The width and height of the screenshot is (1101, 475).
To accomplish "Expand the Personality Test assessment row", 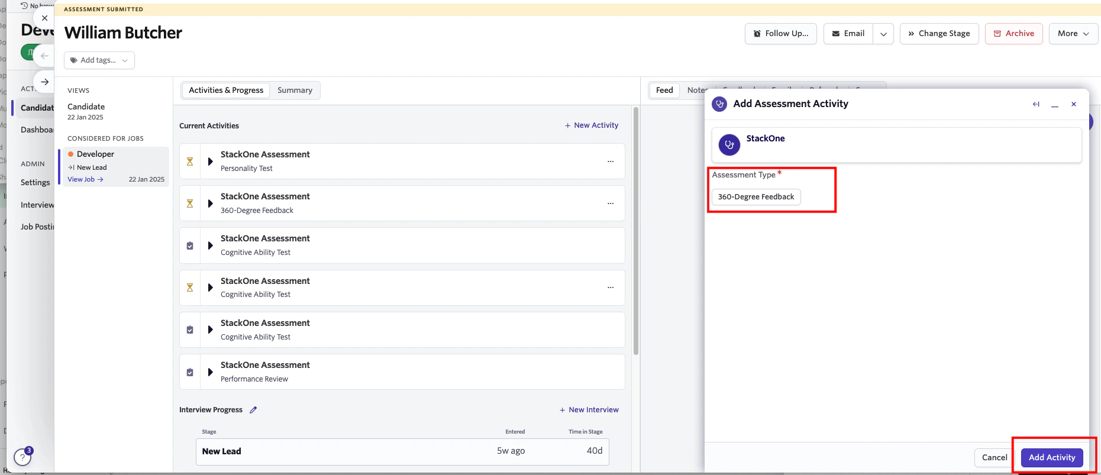I will [210, 161].
